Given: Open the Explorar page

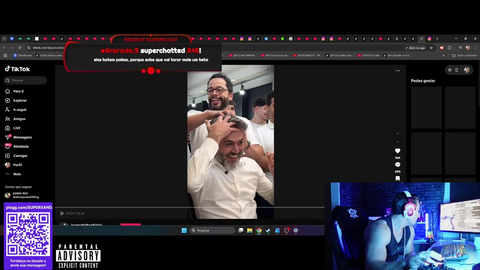Looking at the screenshot, I should point(16,100).
